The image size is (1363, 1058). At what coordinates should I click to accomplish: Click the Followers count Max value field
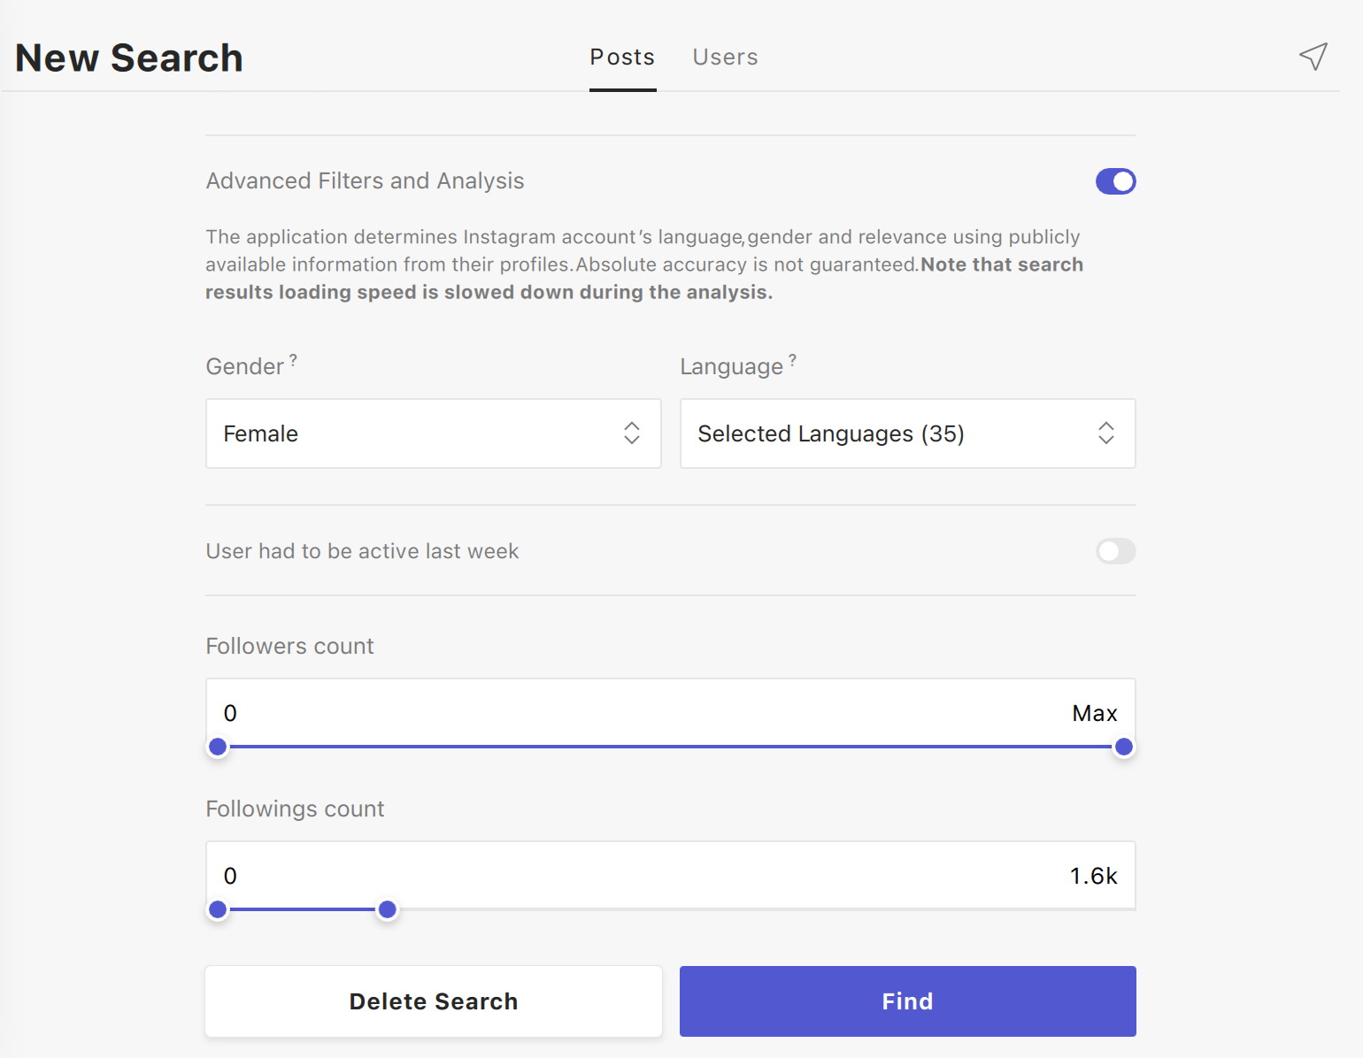[x=1094, y=713]
